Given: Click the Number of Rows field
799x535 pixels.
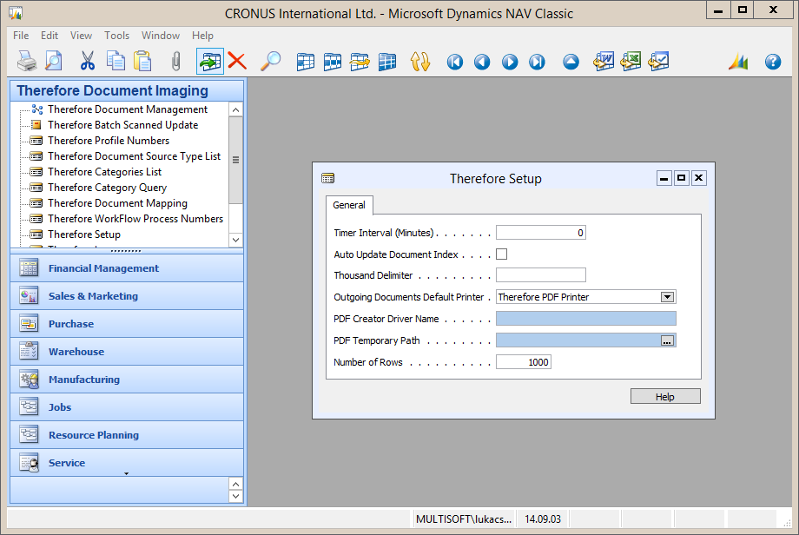Looking at the screenshot, I should tap(524, 362).
